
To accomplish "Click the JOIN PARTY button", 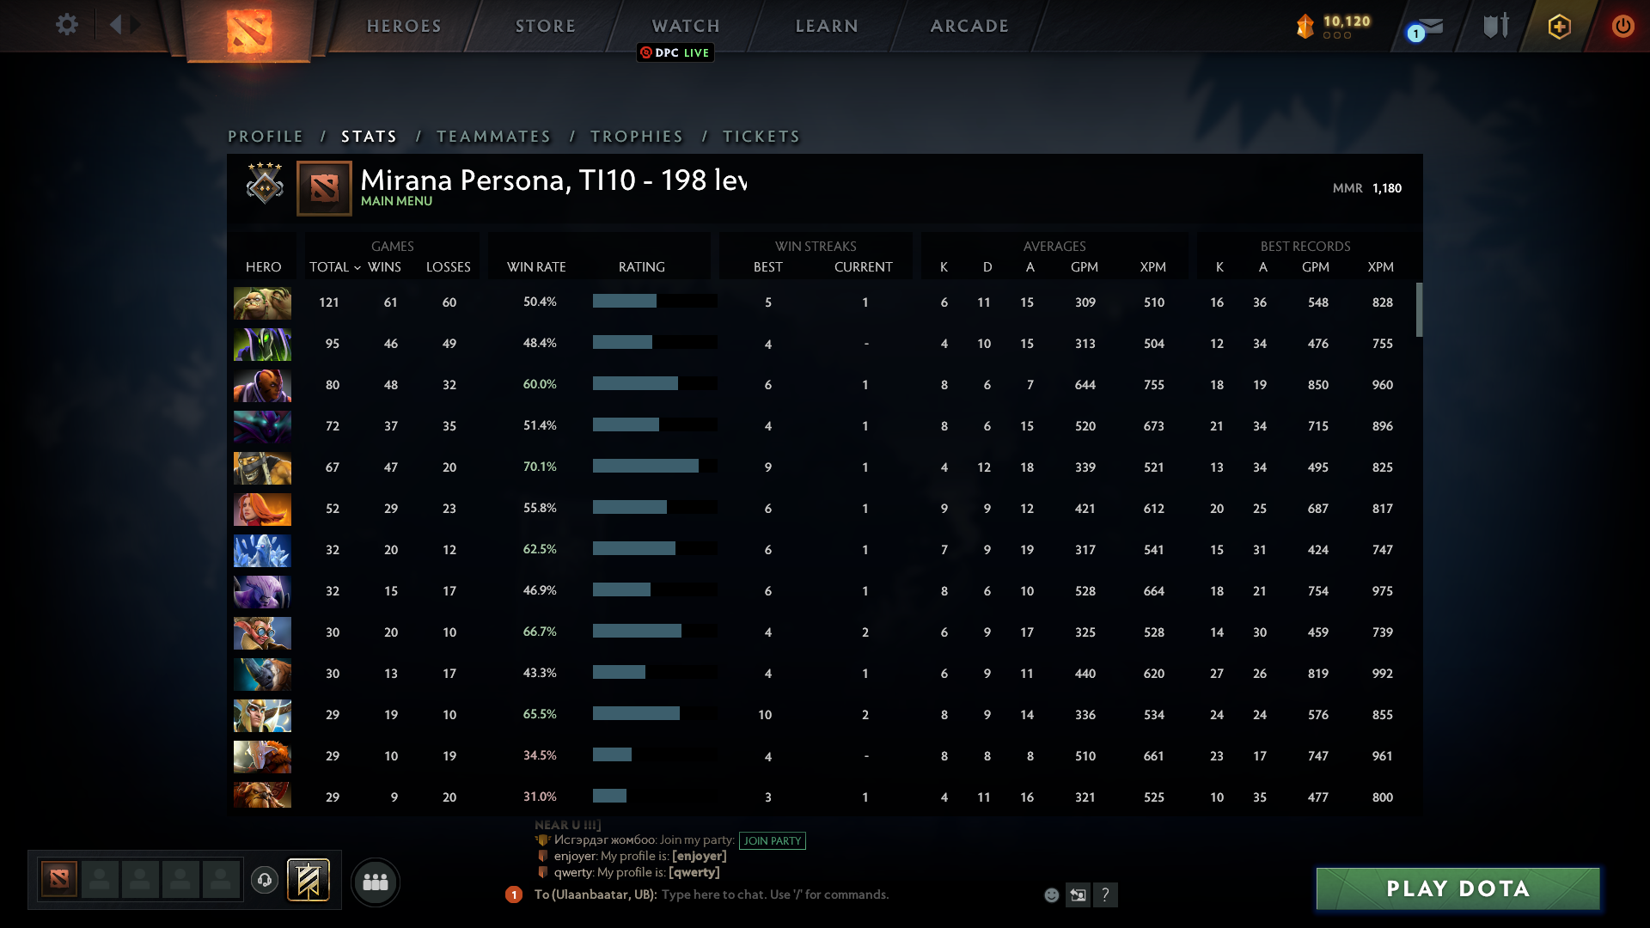I will tap(772, 842).
